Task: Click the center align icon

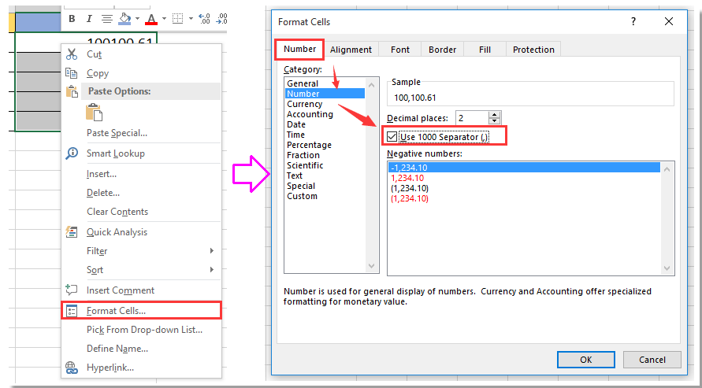Action: pos(106,18)
